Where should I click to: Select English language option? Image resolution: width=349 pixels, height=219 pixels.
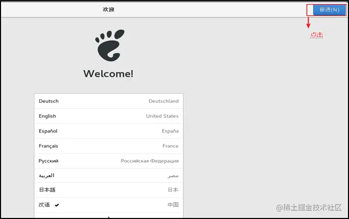tap(109, 116)
